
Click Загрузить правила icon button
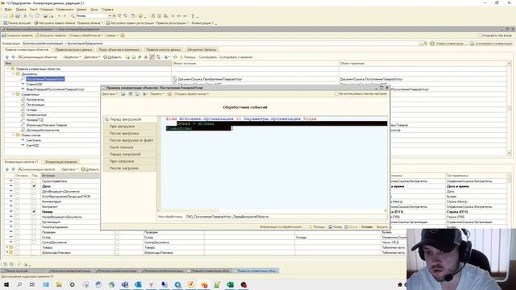tap(51, 35)
